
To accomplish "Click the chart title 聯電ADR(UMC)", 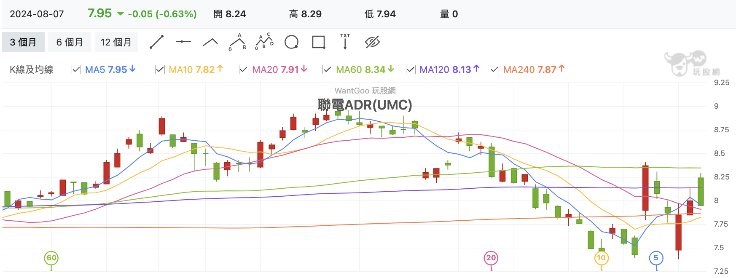I will [x=365, y=104].
